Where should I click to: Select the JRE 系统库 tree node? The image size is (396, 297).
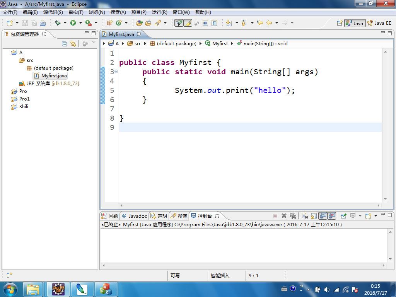[x=49, y=84]
